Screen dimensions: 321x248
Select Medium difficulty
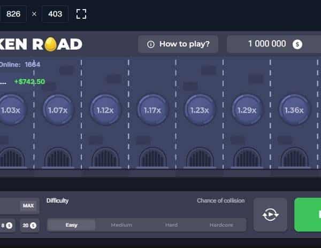121,225
